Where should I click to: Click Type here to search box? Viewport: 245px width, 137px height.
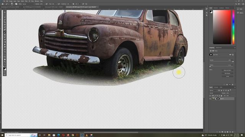[x=21, y=135]
